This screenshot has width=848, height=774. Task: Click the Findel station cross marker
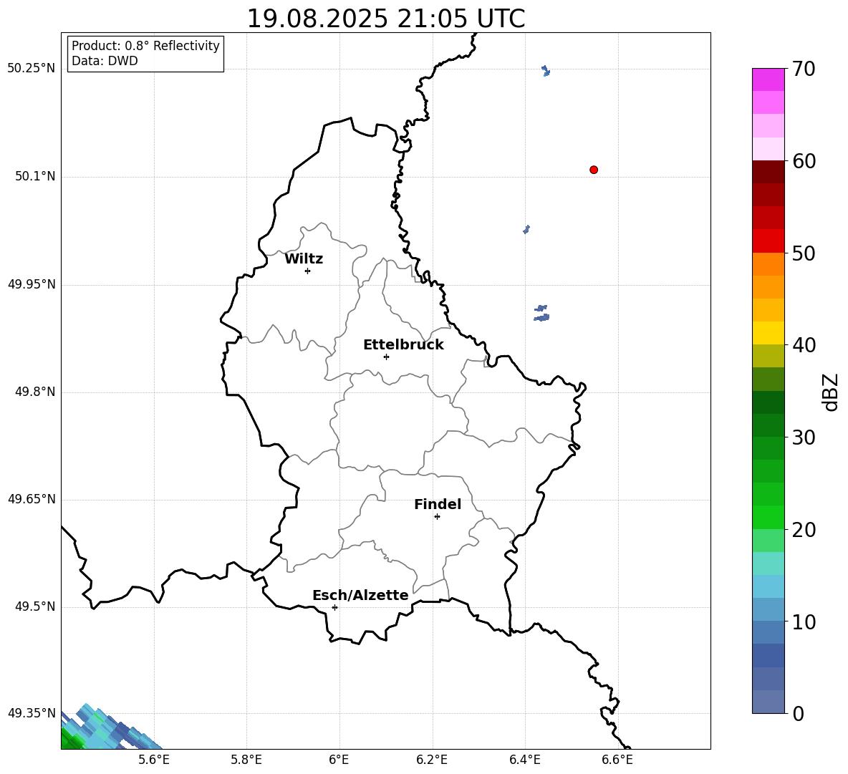(x=437, y=517)
